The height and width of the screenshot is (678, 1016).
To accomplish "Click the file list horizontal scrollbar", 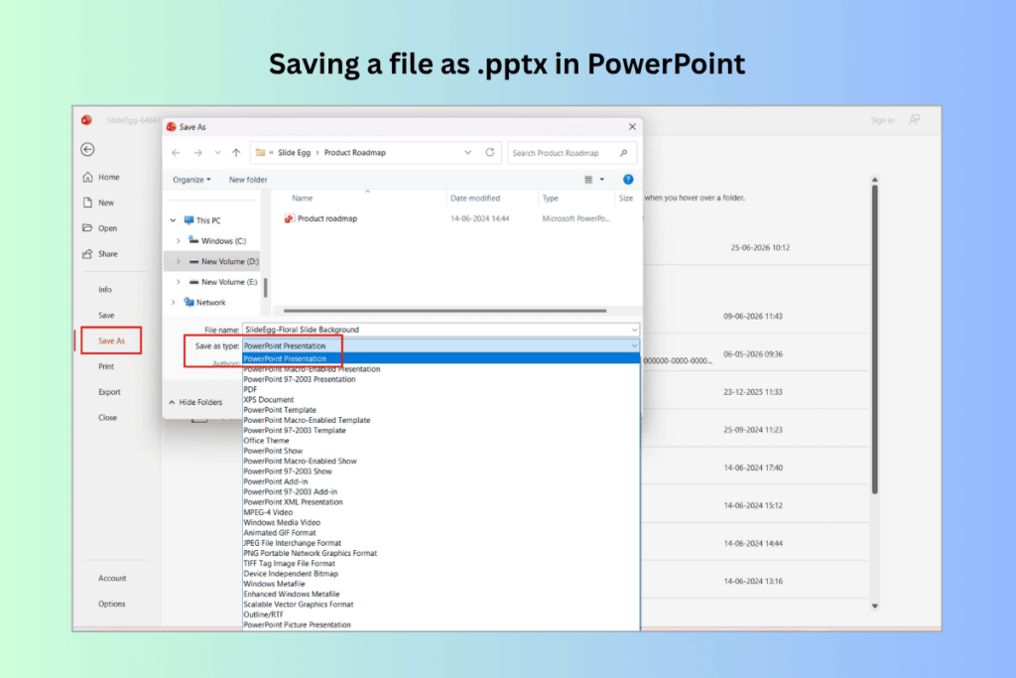I will [444, 311].
